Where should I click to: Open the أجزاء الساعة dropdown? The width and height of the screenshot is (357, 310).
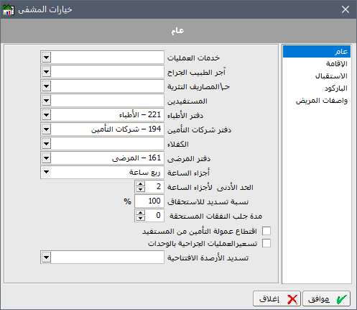46,172
